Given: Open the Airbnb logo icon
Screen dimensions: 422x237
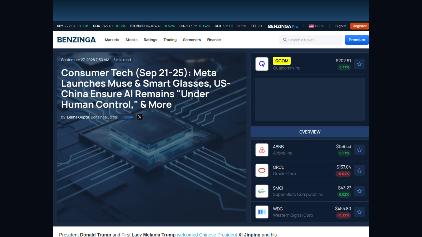Looking at the screenshot, I should click(x=262, y=150).
